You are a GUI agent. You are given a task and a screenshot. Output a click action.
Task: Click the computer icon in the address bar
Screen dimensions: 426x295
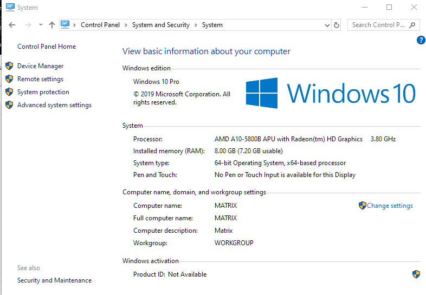[x=65, y=25]
